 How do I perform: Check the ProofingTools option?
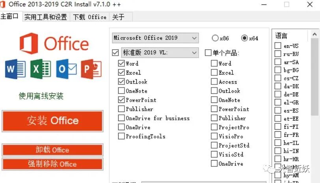point(121,136)
